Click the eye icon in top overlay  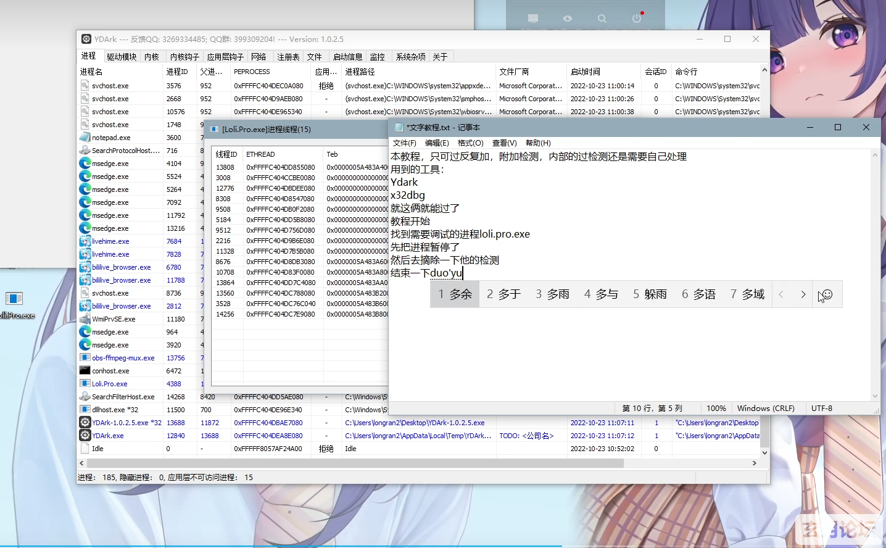(x=568, y=19)
